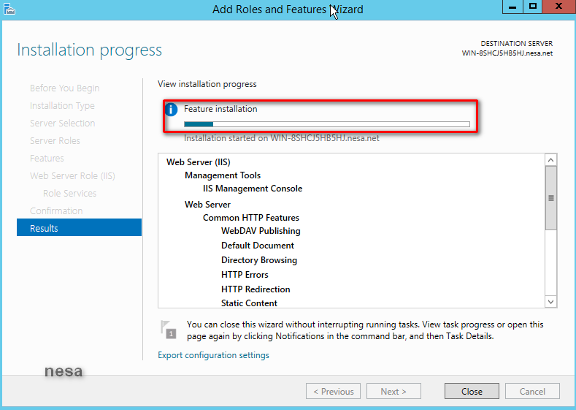Click the Close button

click(x=472, y=391)
